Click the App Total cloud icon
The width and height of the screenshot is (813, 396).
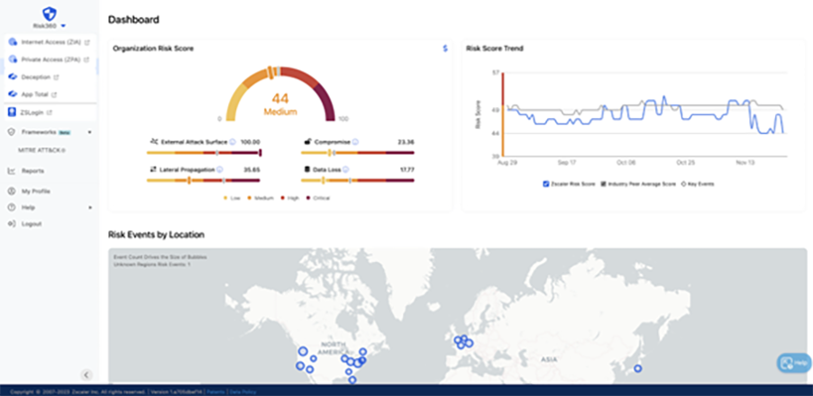pos(13,94)
